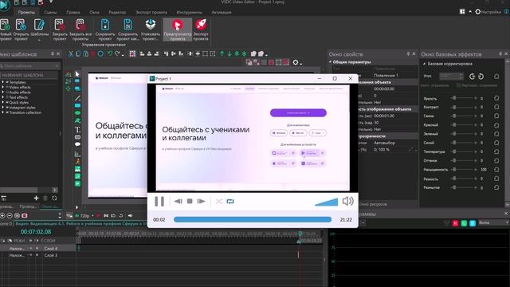The height and width of the screenshot is (287, 510).
Task: Open the Инструменты ribbon tab
Action: coord(189,12)
